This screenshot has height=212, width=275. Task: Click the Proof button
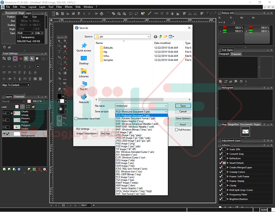183,124
